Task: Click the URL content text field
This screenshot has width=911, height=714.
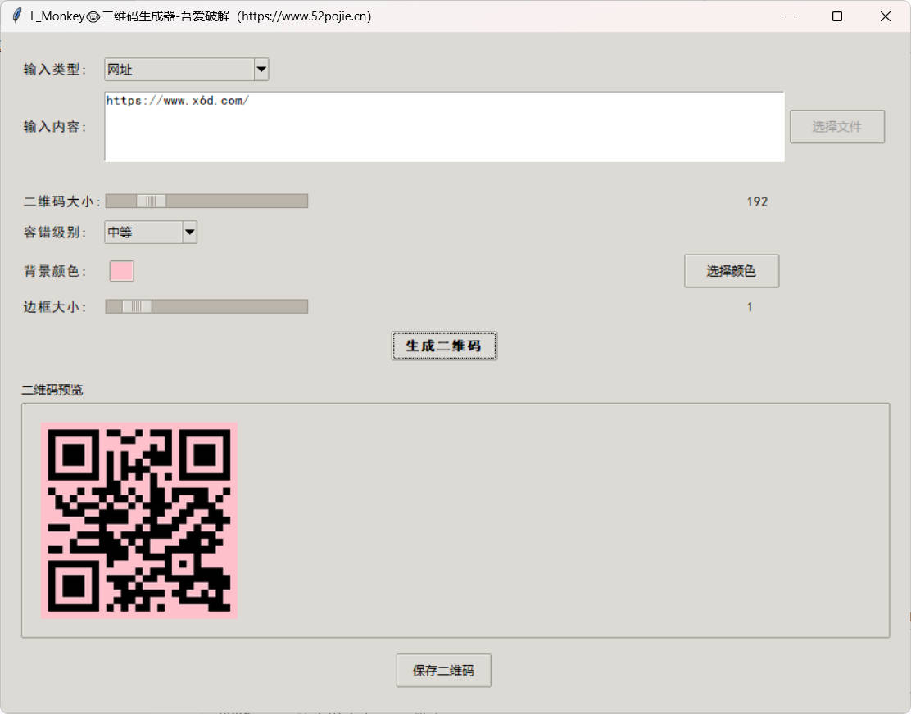Action: pyautogui.click(x=445, y=127)
